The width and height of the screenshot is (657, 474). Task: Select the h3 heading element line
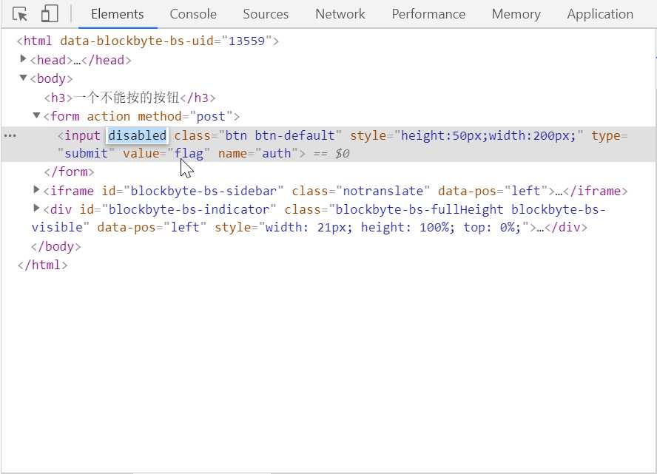click(x=130, y=98)
